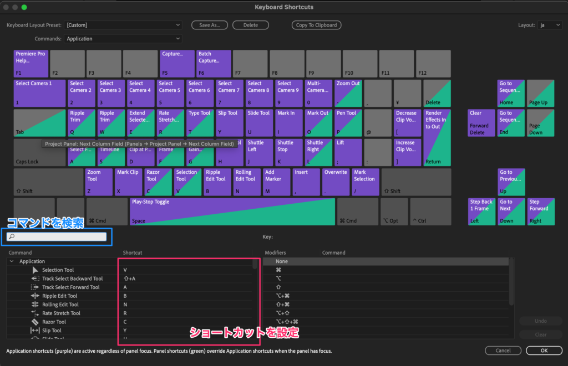Select the Rolling Edit Tool icon in the list
Image resolution: width=568 pixels, height=366 pixels.
(35, 305)
